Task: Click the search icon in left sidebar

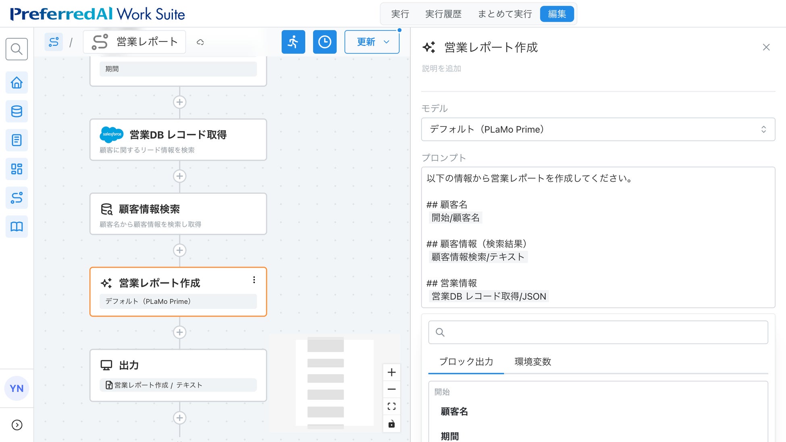Action: click(x=17, y=49)
